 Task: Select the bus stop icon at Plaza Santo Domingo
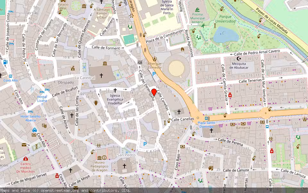pyautogui.click(x=206, y=118)
